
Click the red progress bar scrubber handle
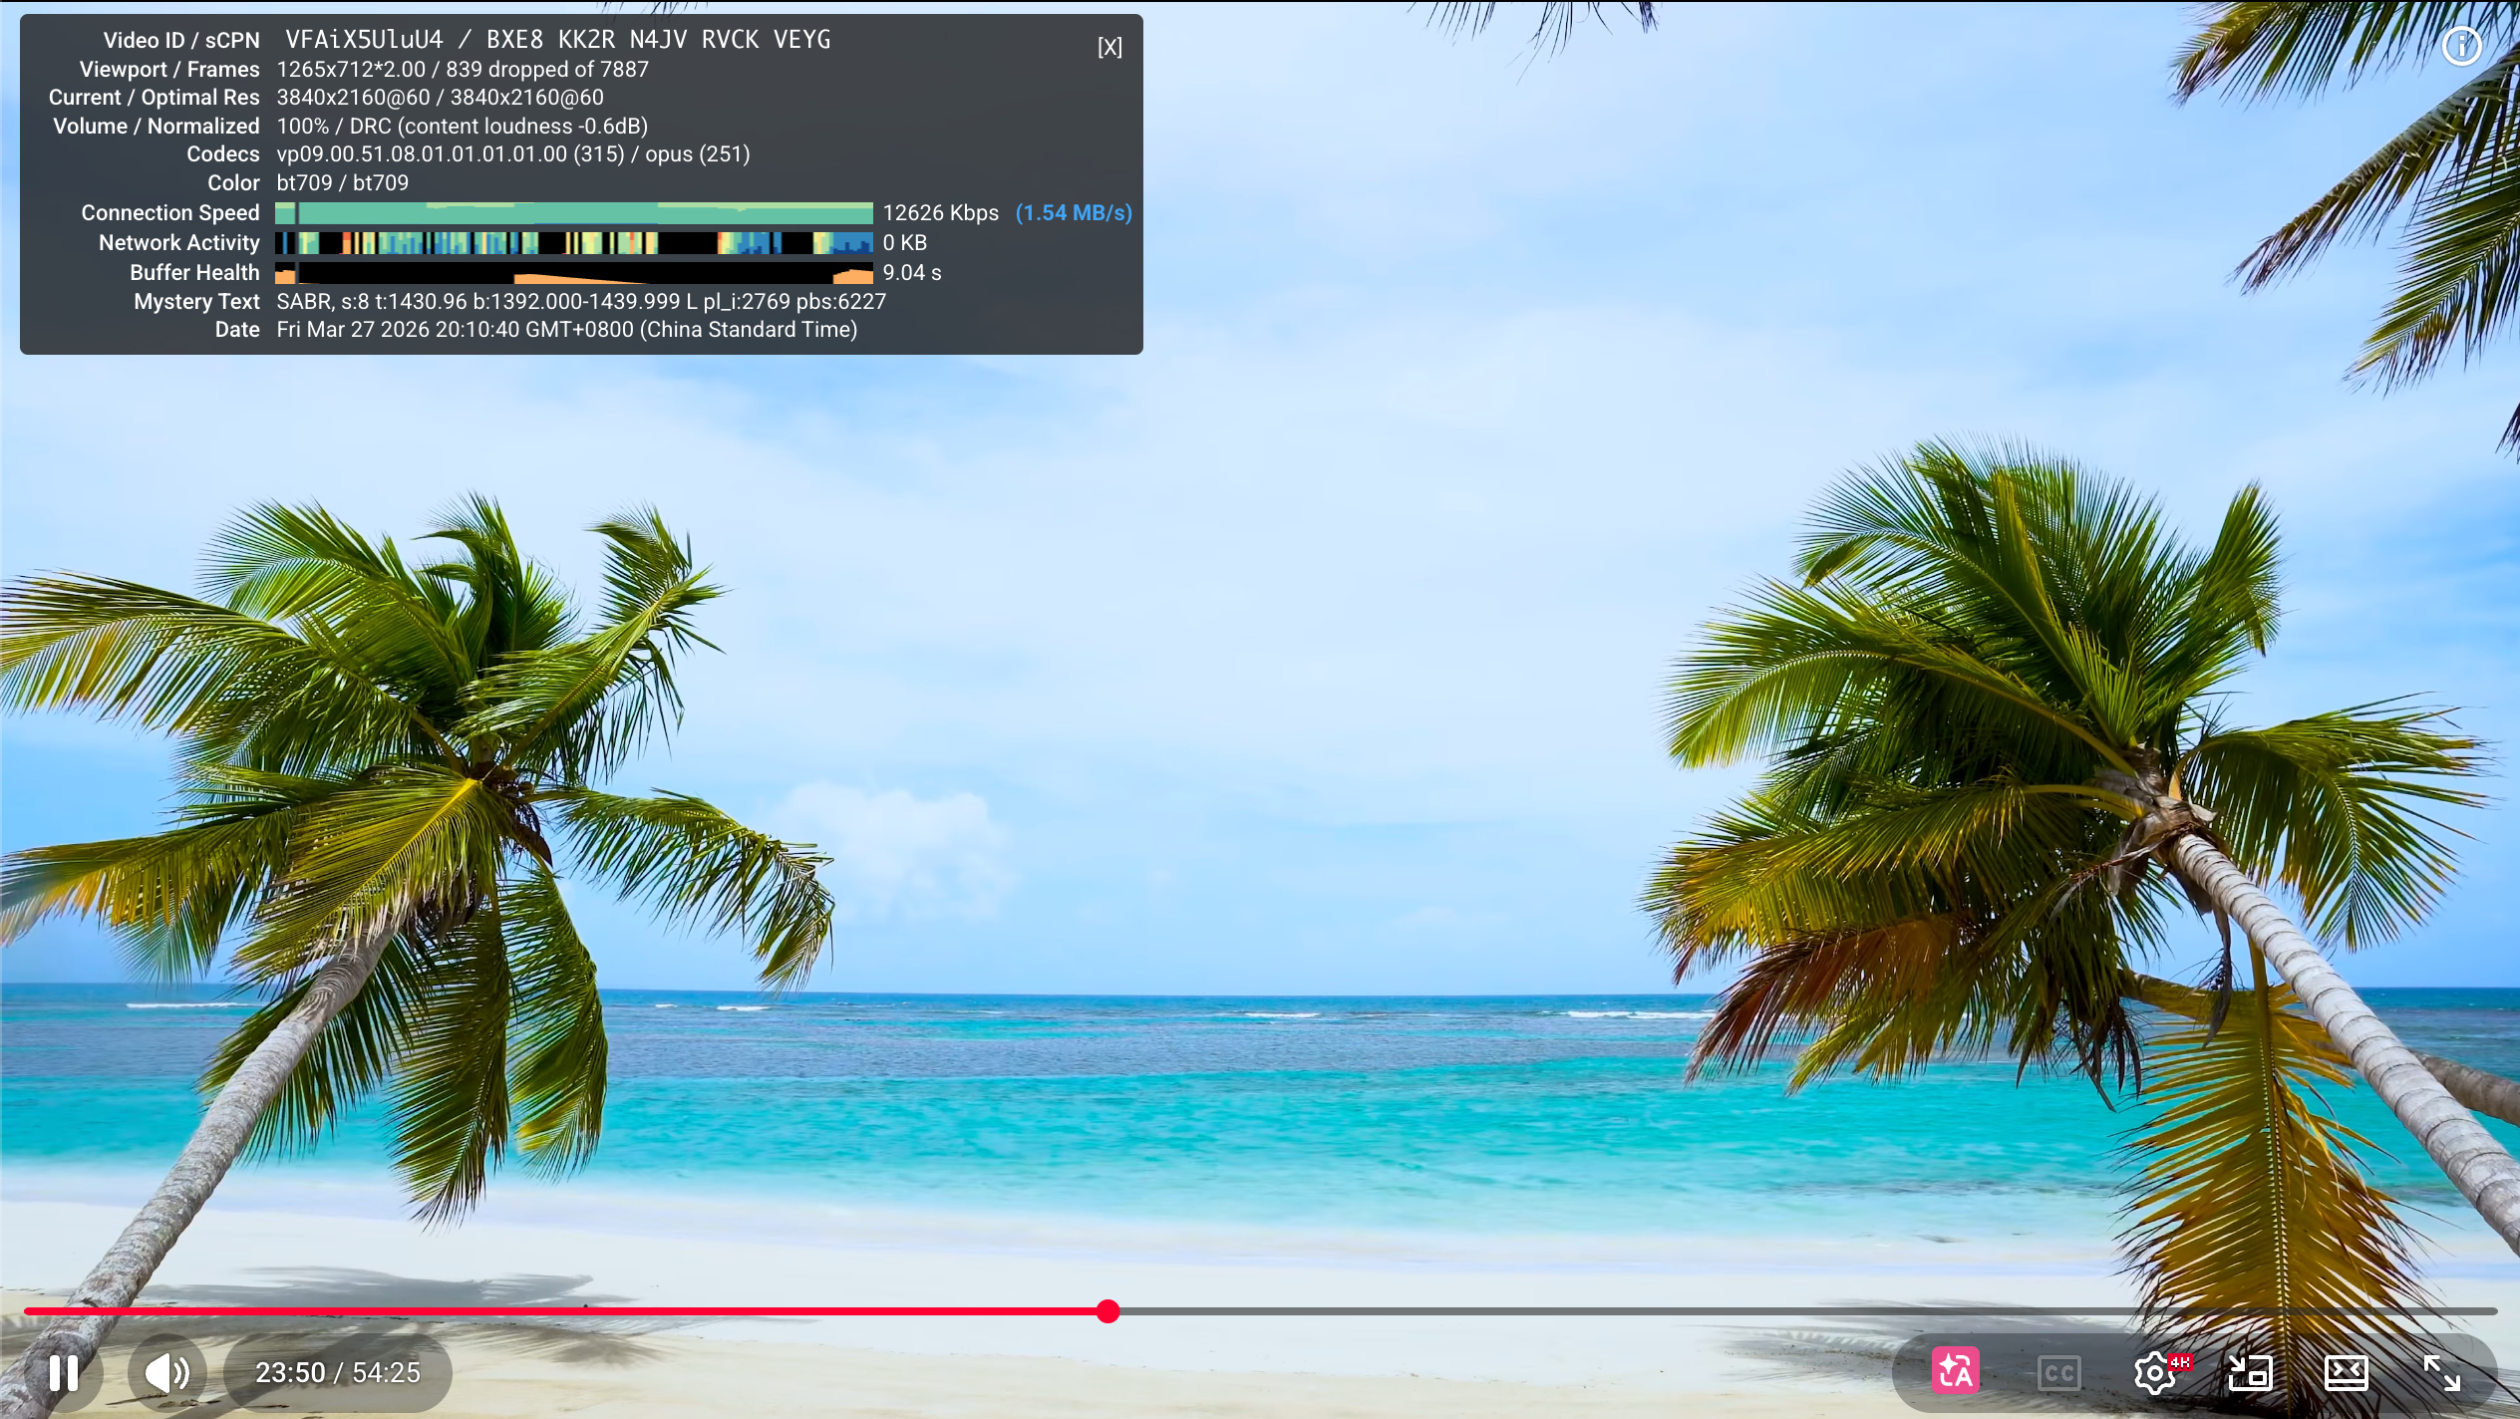[x=1107, y=1311]
